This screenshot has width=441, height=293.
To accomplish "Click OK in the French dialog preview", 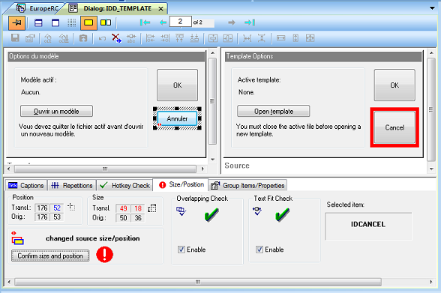I will point(178,85).
